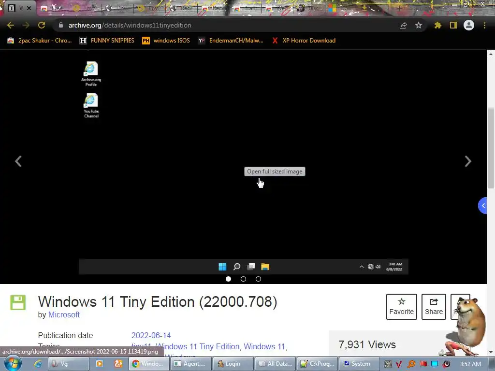Open the Chrome three-dot menu
Image resolution: width=495 pixels, height=371 pixels.
[x=484, y=25]
